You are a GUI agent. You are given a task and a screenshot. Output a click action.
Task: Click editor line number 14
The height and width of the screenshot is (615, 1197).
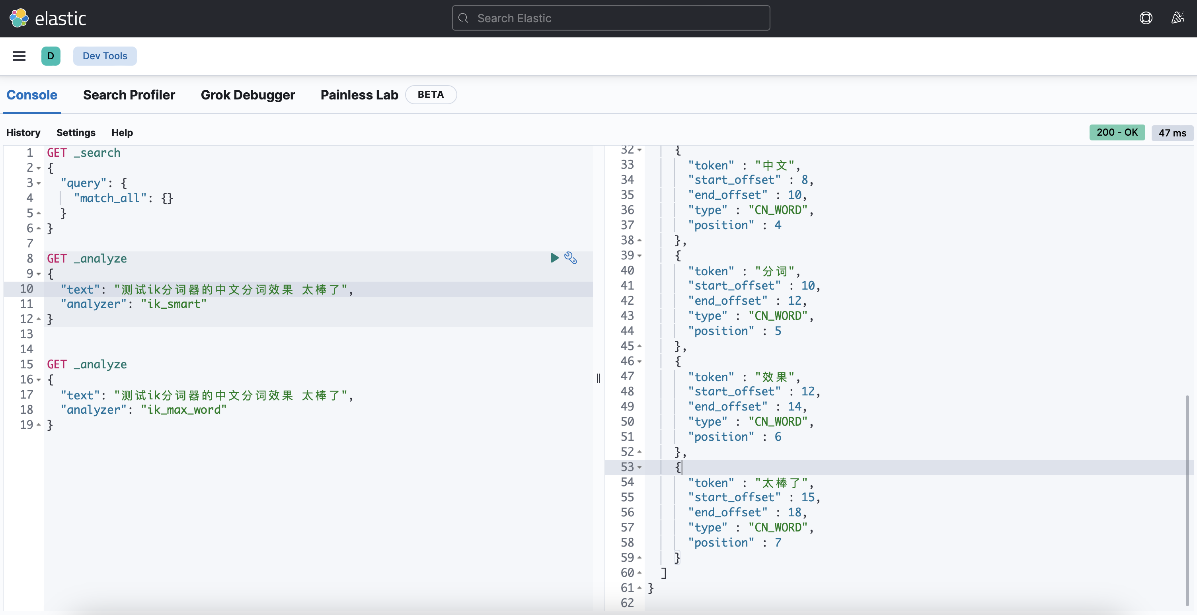pyautogui.click(x=27, y=349)
